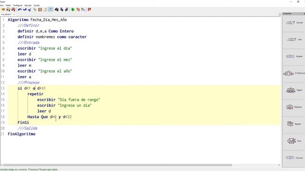Click the "///Proceso" comment
This screenshot has height=171, width=305.
[29, 83]
